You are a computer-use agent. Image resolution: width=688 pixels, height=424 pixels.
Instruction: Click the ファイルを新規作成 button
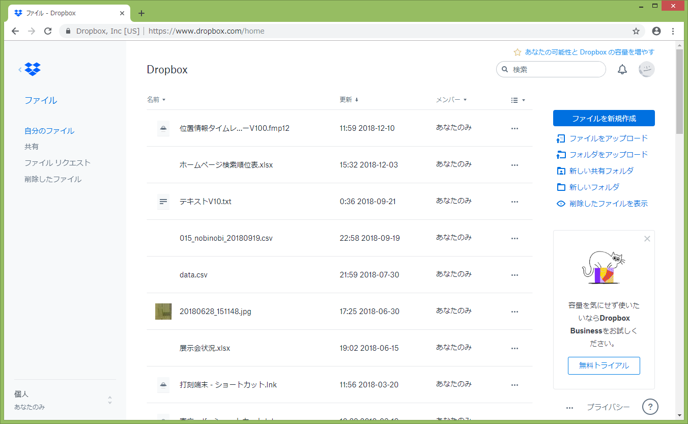(604, 118)
